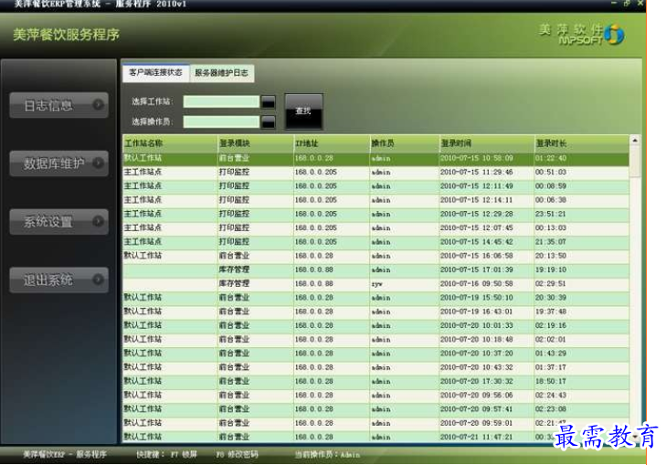
Task: Click duration cell 02:19:16
Action: (551, 326)
